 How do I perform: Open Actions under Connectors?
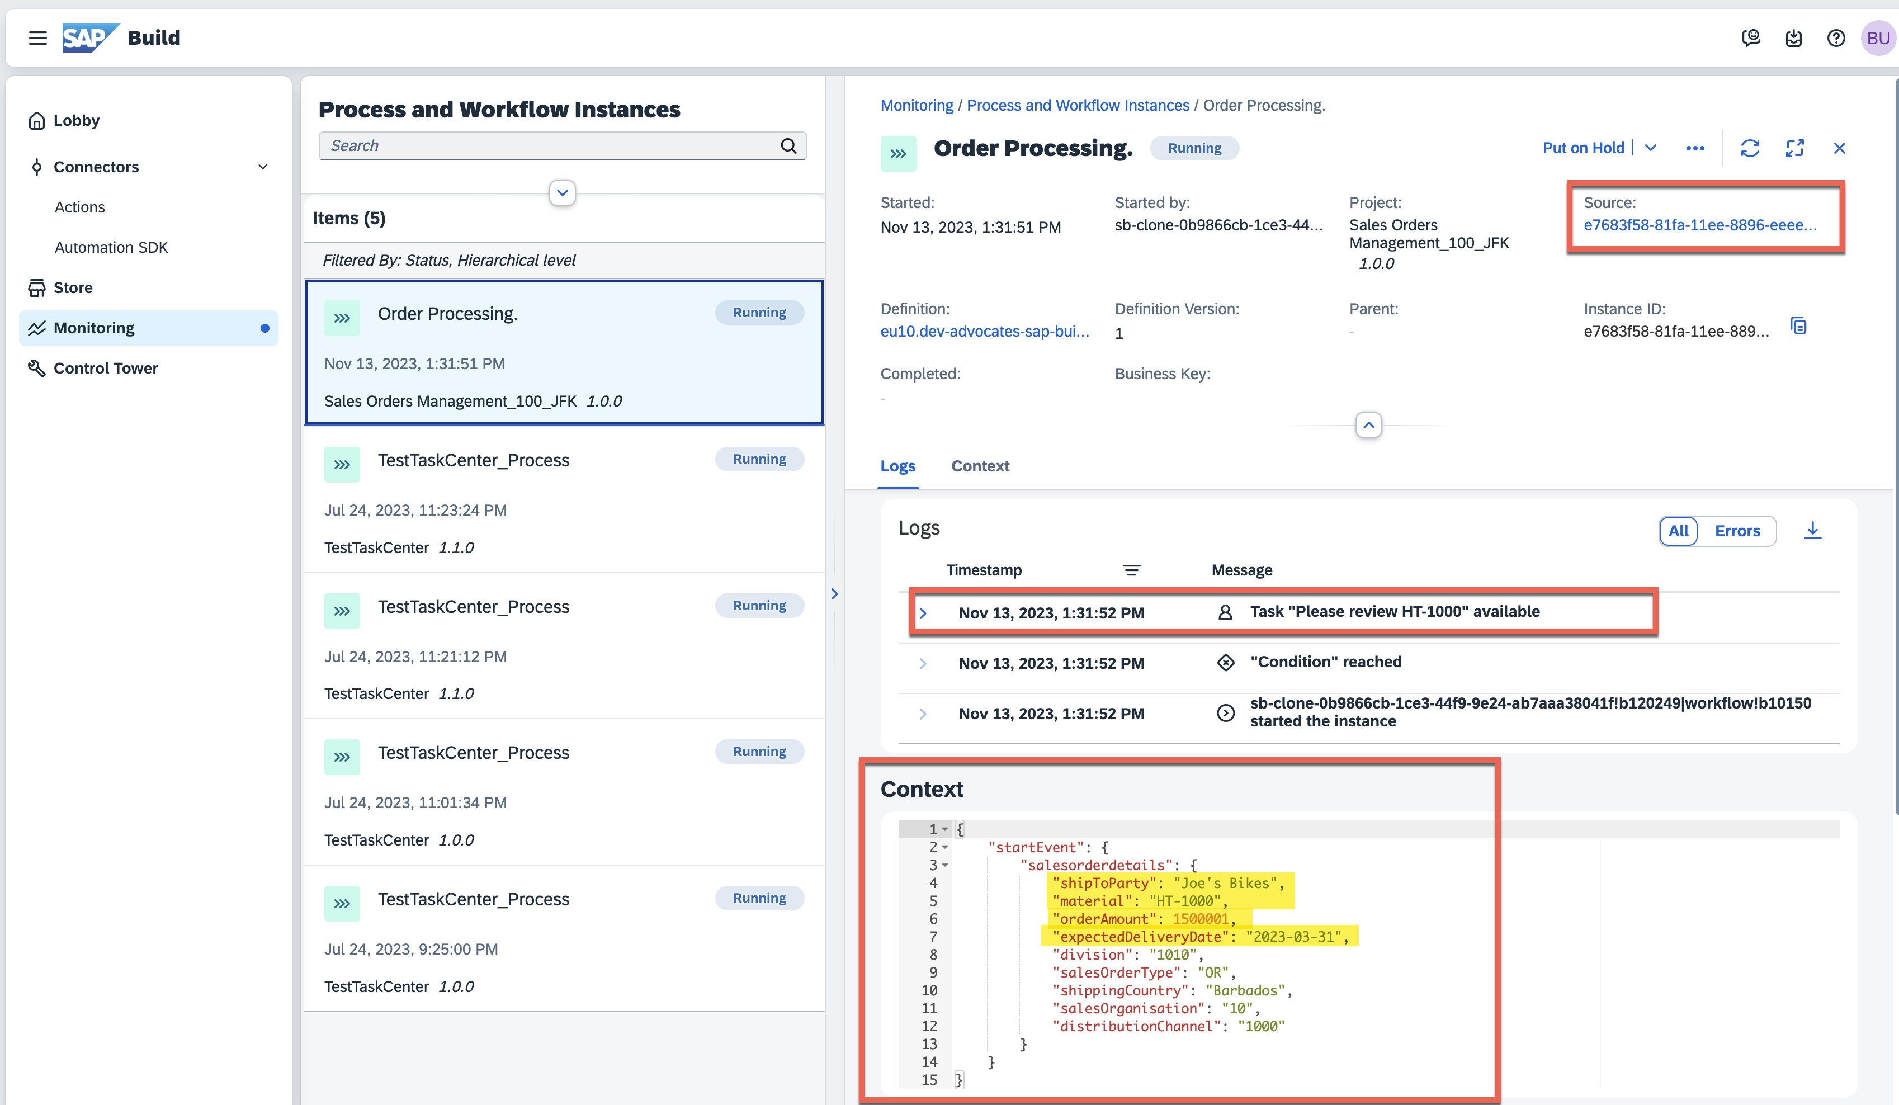click(x=79, y=207)
